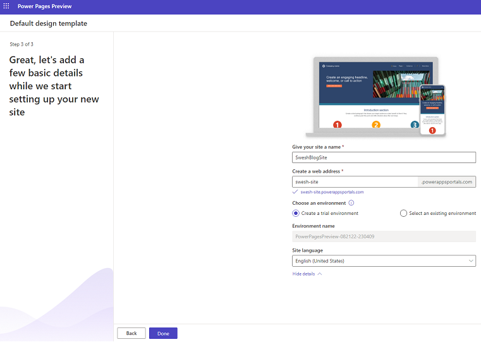Click the site name input field
481x342 pixels.
[x=384, y=157]
